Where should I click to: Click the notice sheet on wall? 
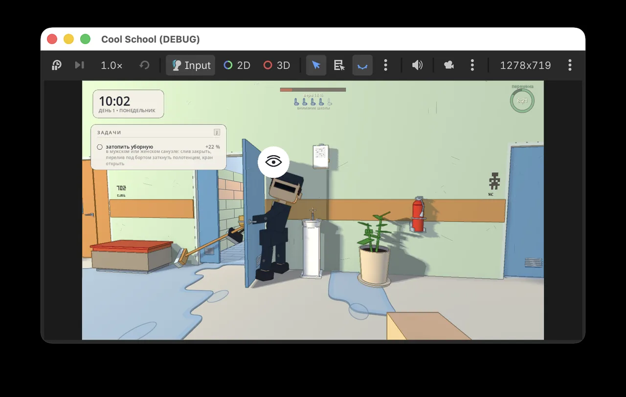click(321, 157)
